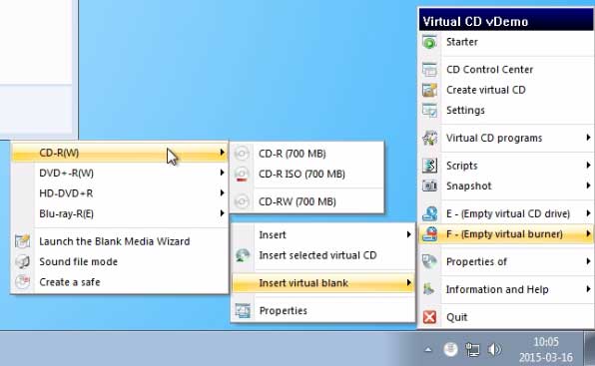
Task: Open Settings menu entry
Action: point(506,111)
